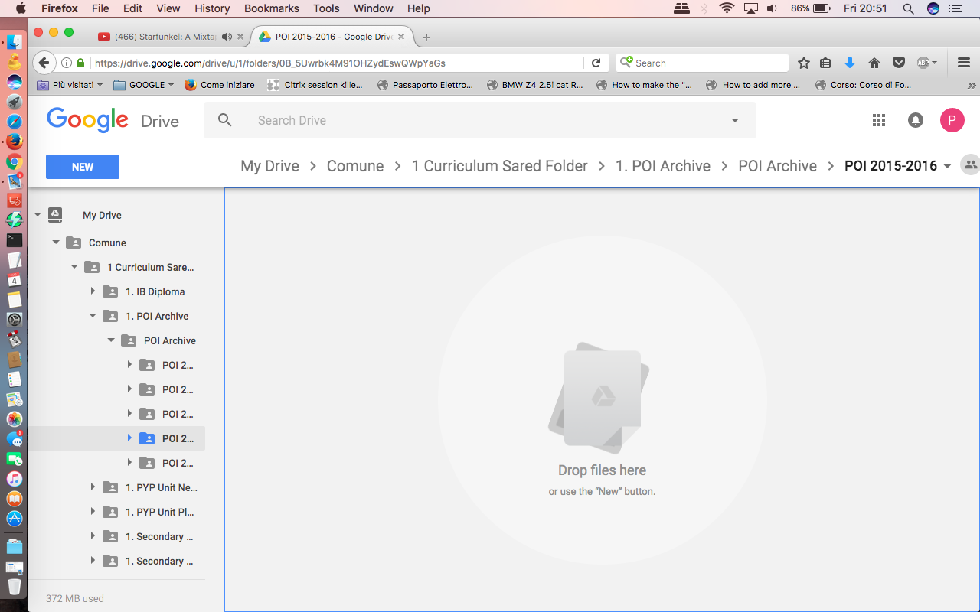Click the Search Drive field

click(x=480, y=120)
